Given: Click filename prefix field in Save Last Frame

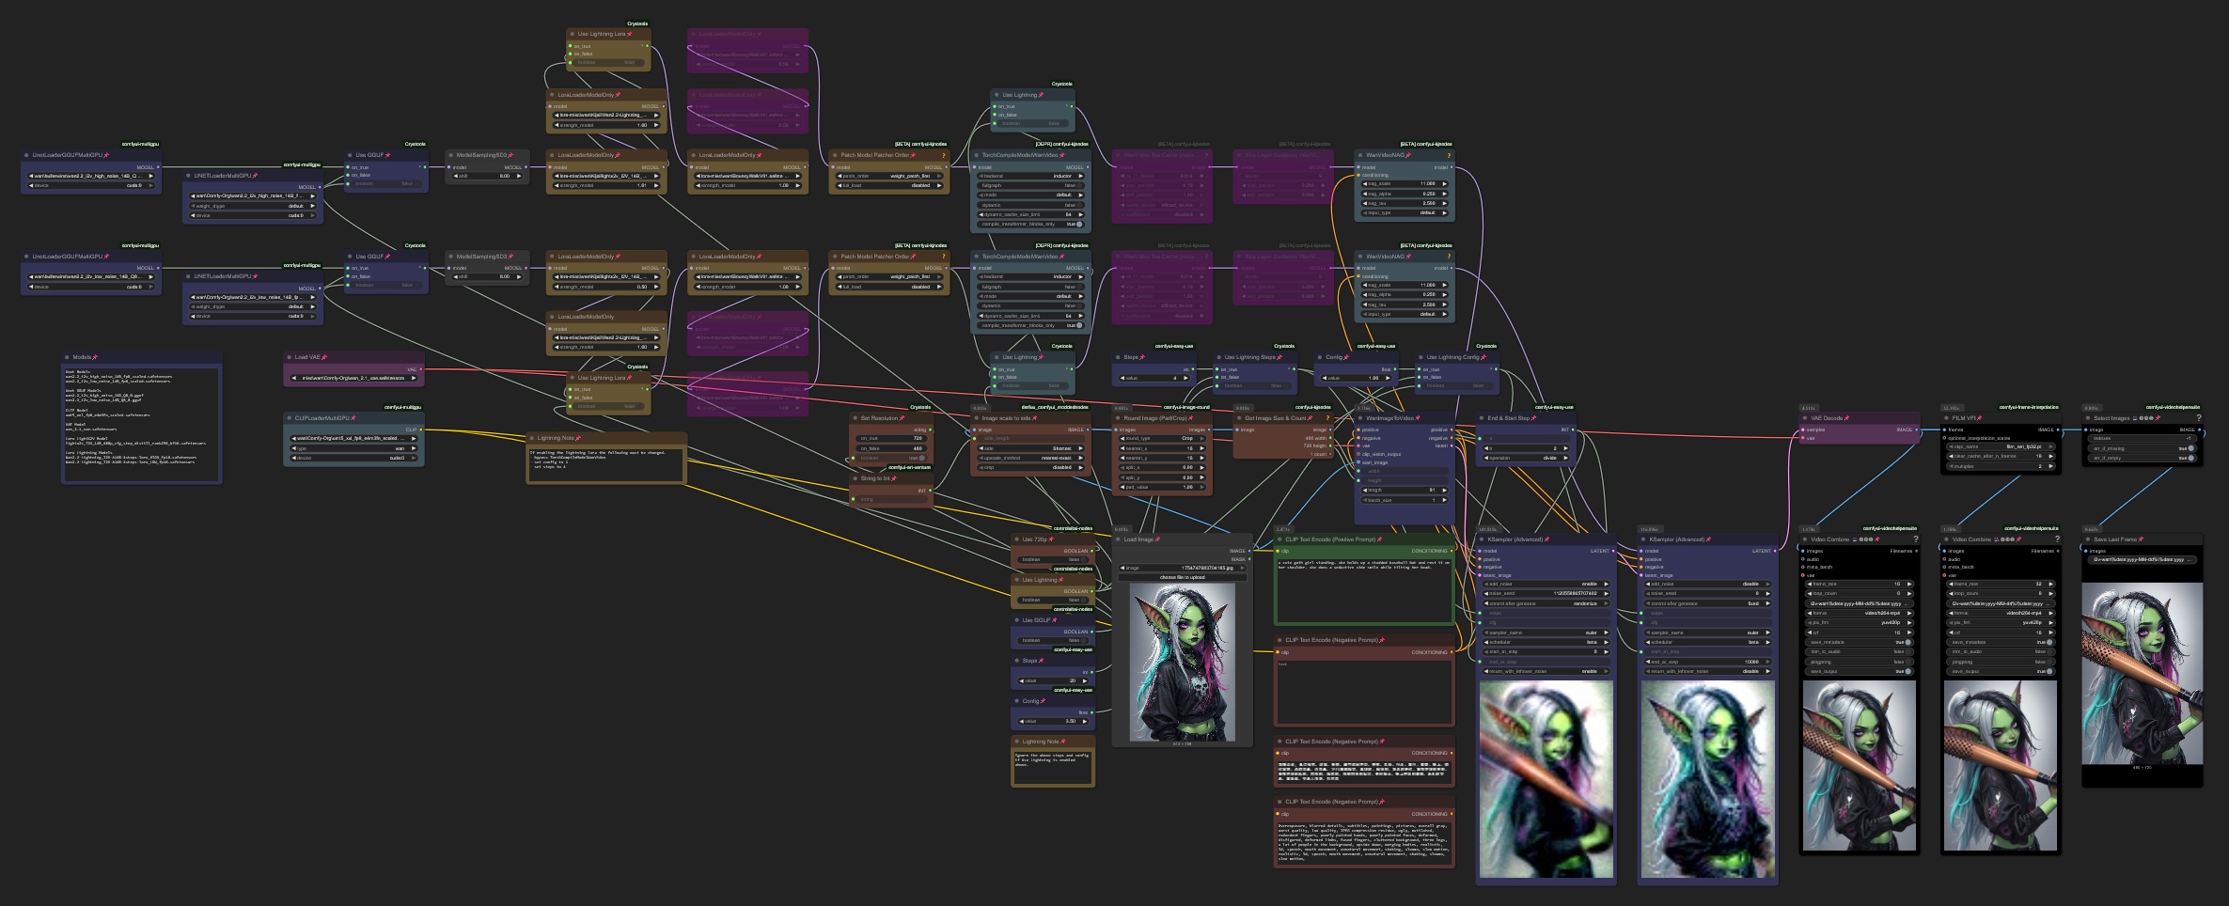Looking at the screenshot, I should click(x=2142, y=559).
